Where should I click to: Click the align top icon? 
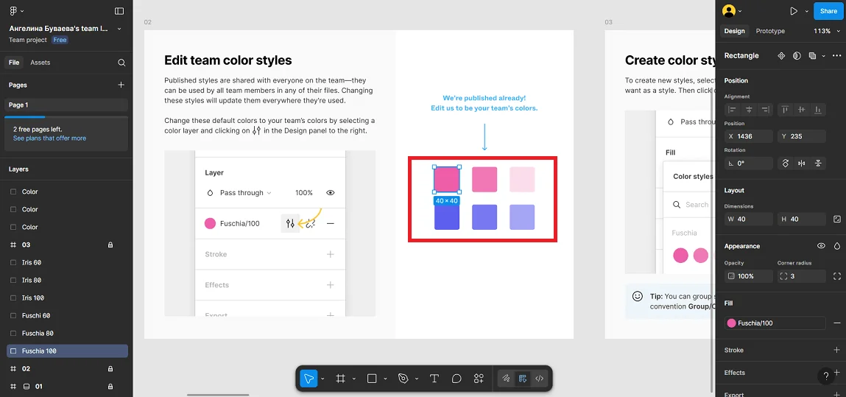tap(786, 110)
